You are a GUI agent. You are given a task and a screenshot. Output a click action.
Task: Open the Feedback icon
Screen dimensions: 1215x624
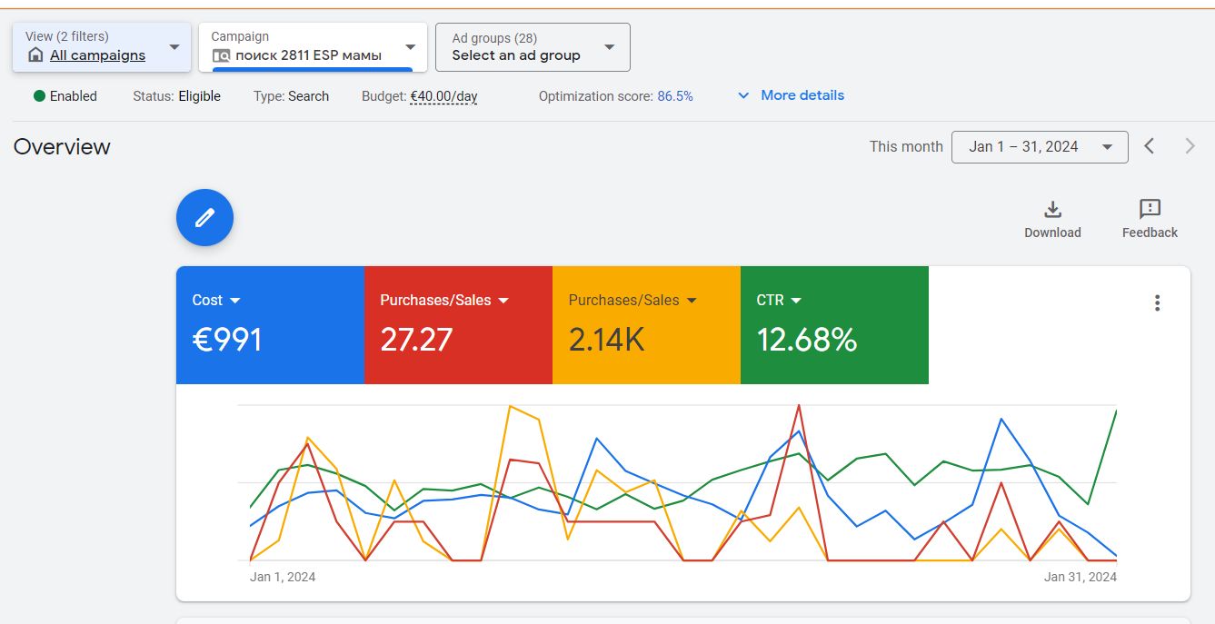(x=1150, y=210)
